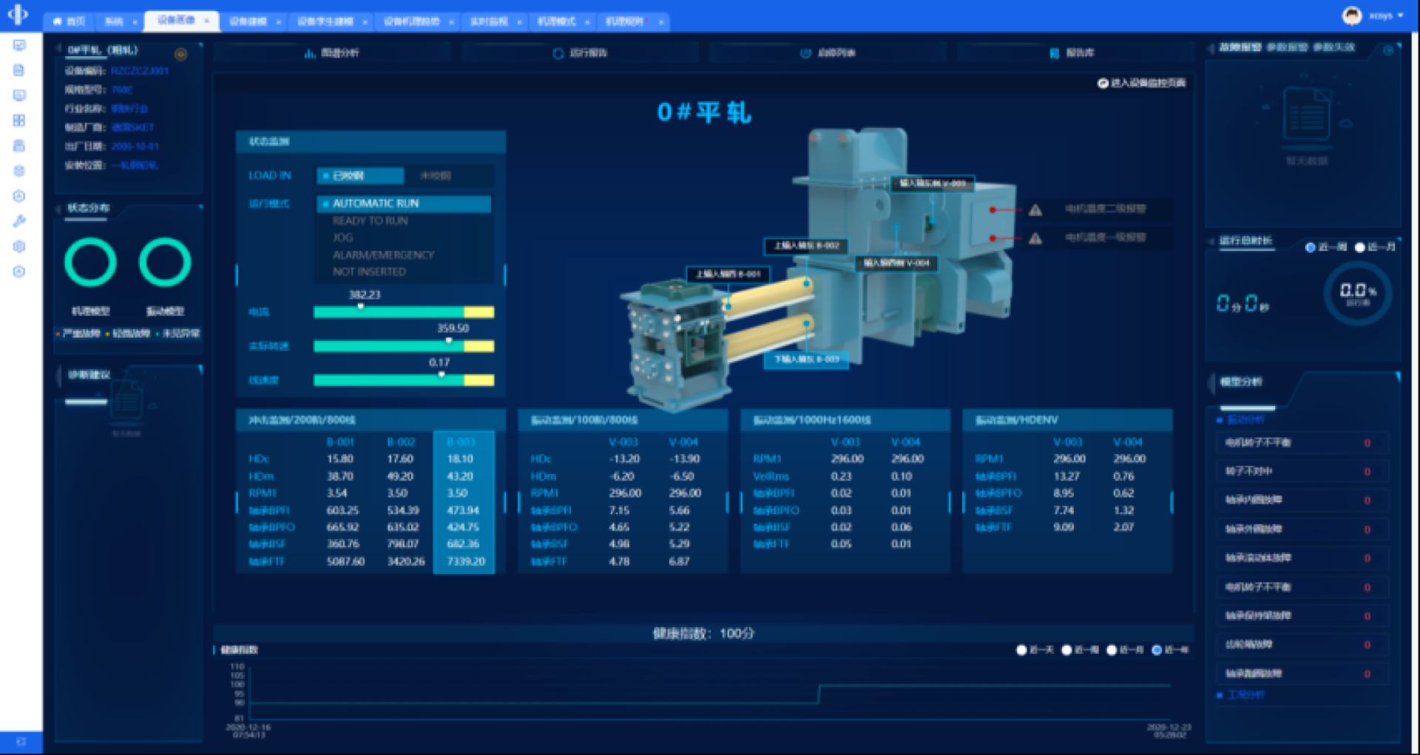Click the wrench icon in left sidebar
The width and height of the screenshot is (1420, 755).
pos(19,220)
